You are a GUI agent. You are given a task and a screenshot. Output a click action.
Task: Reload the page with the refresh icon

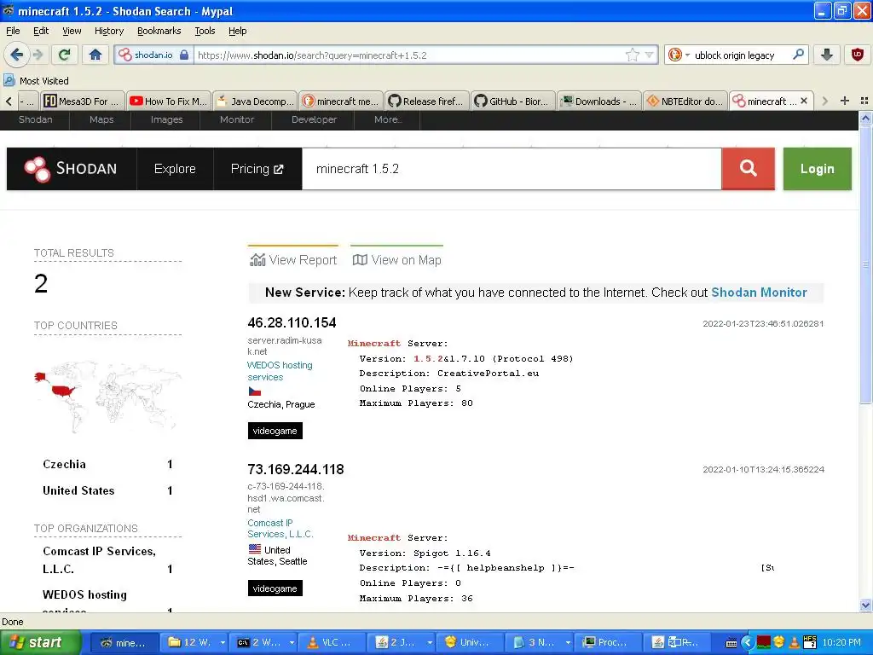tap(65, 55)
